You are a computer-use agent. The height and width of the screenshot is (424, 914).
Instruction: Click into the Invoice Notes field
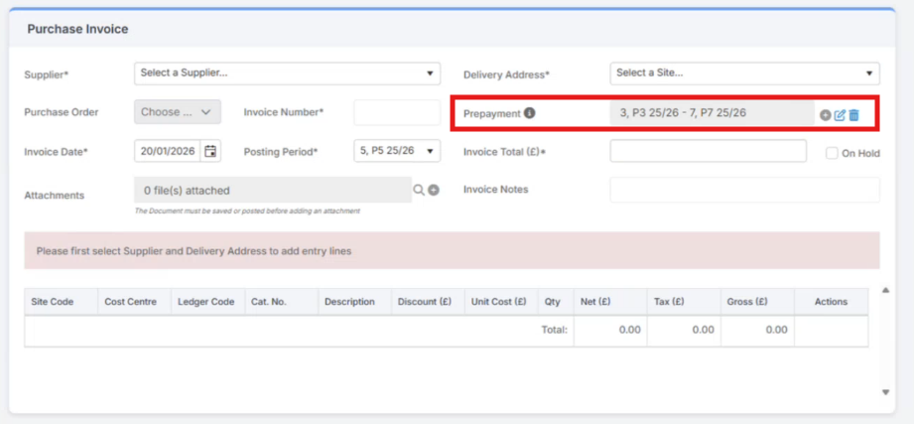point(743,190)
